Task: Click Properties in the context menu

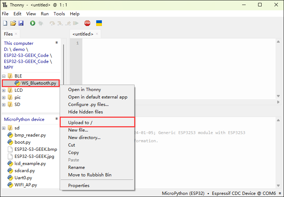Action: 79,185
